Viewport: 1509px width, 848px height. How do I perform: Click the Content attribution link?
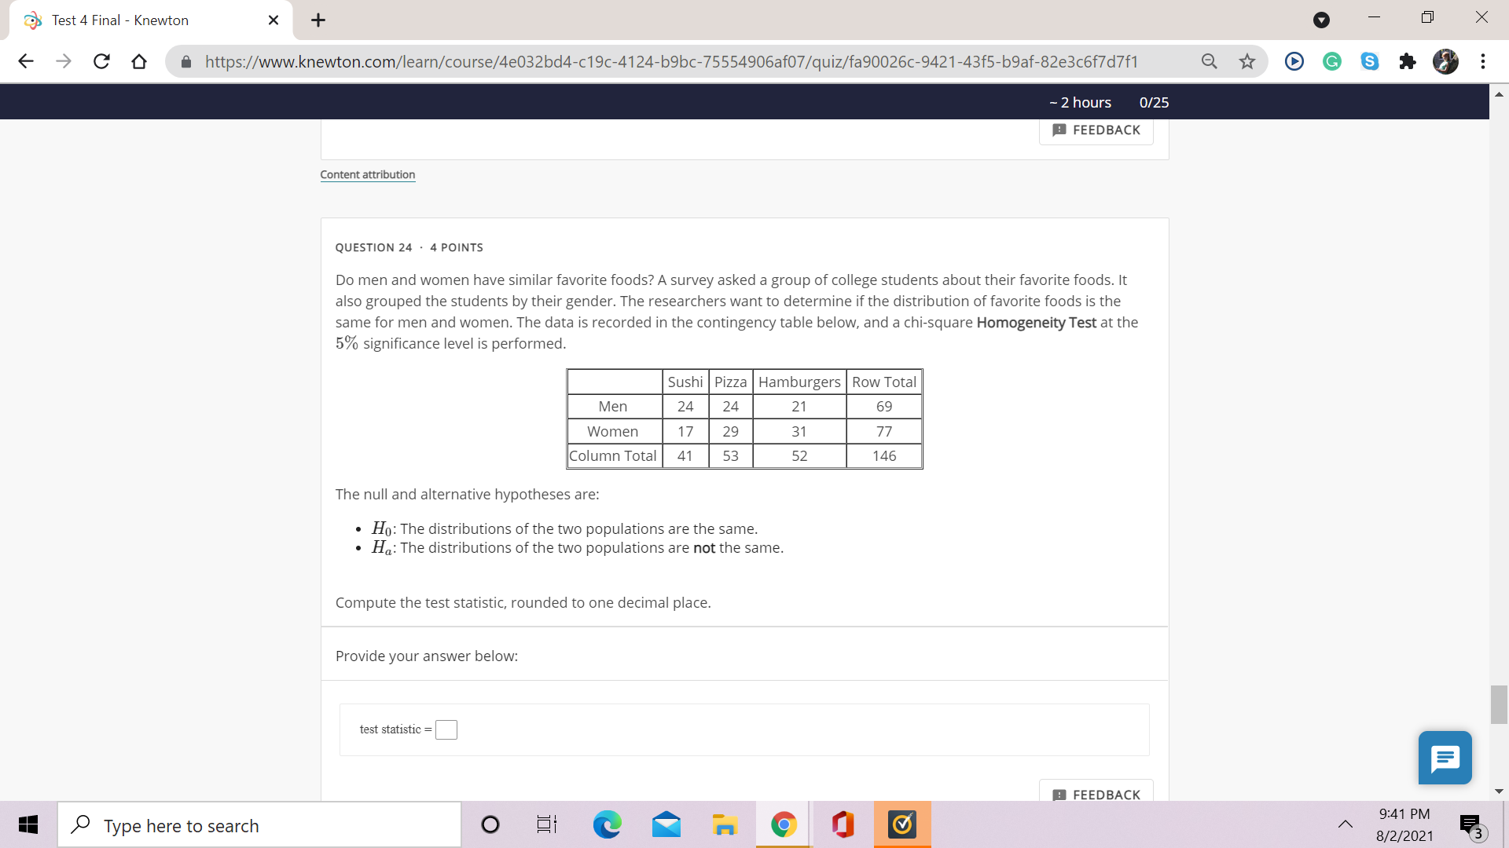368,174
